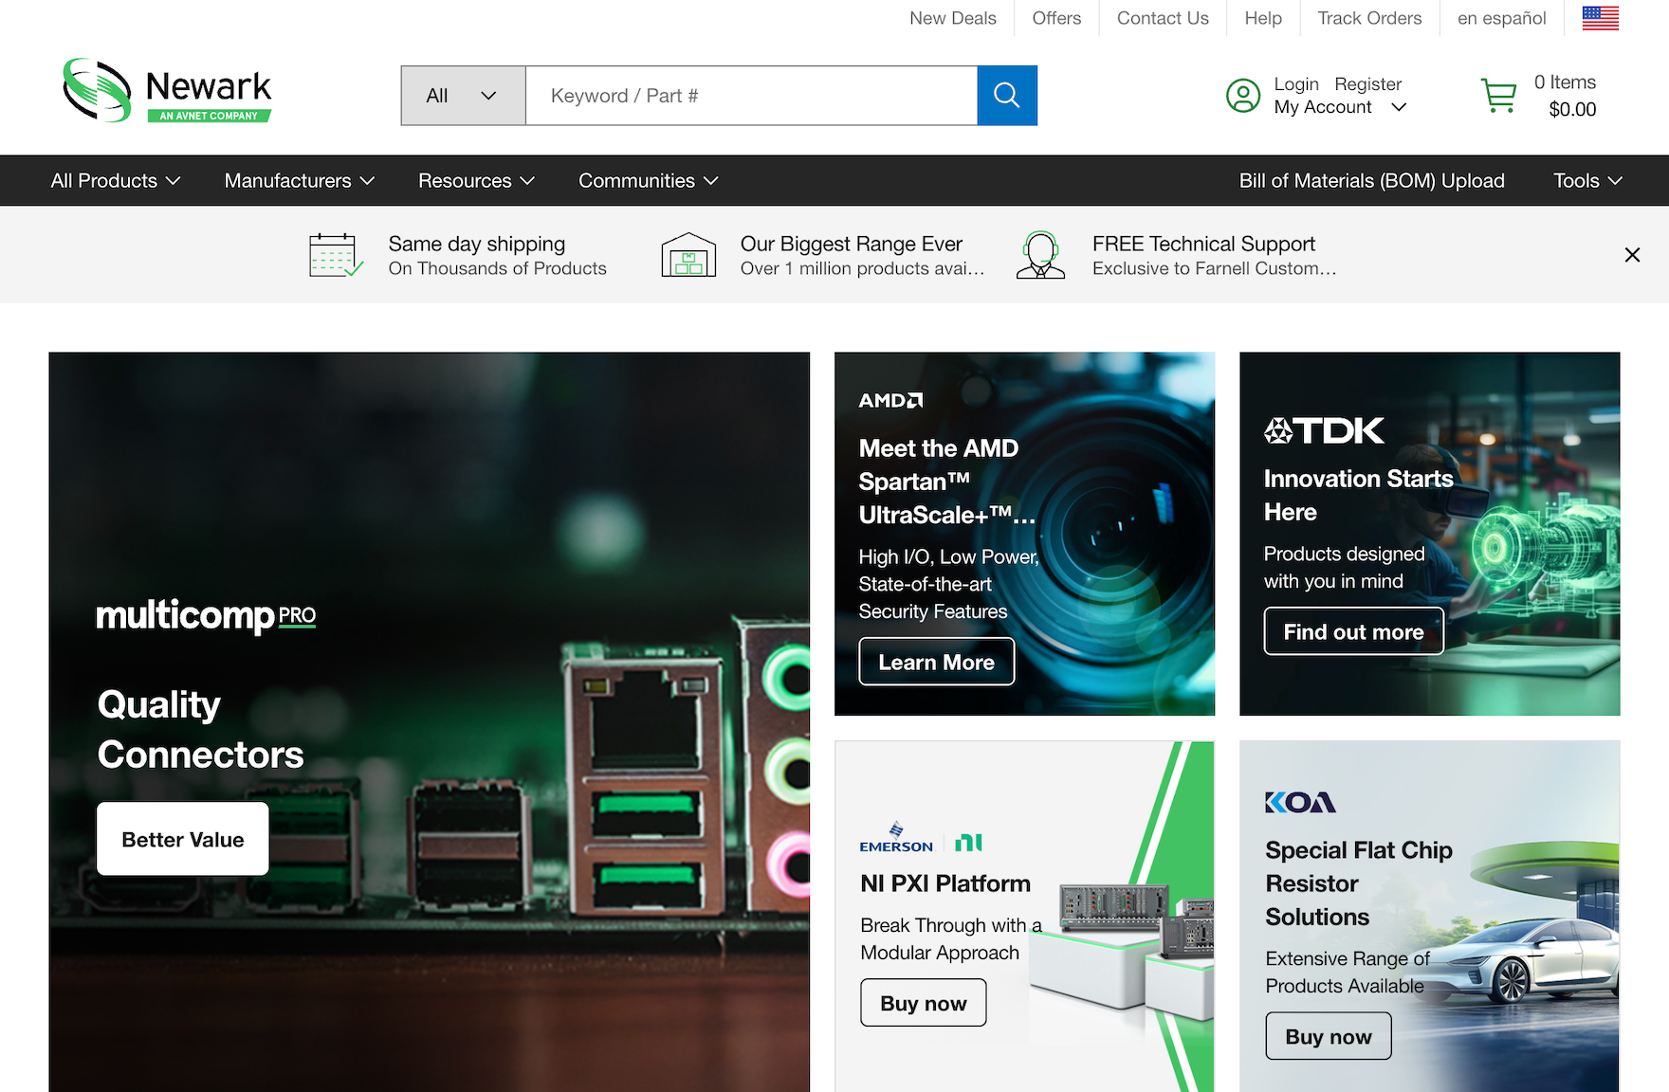Open the multicomp PRO Quality Connectors banner

click(430, 722)
